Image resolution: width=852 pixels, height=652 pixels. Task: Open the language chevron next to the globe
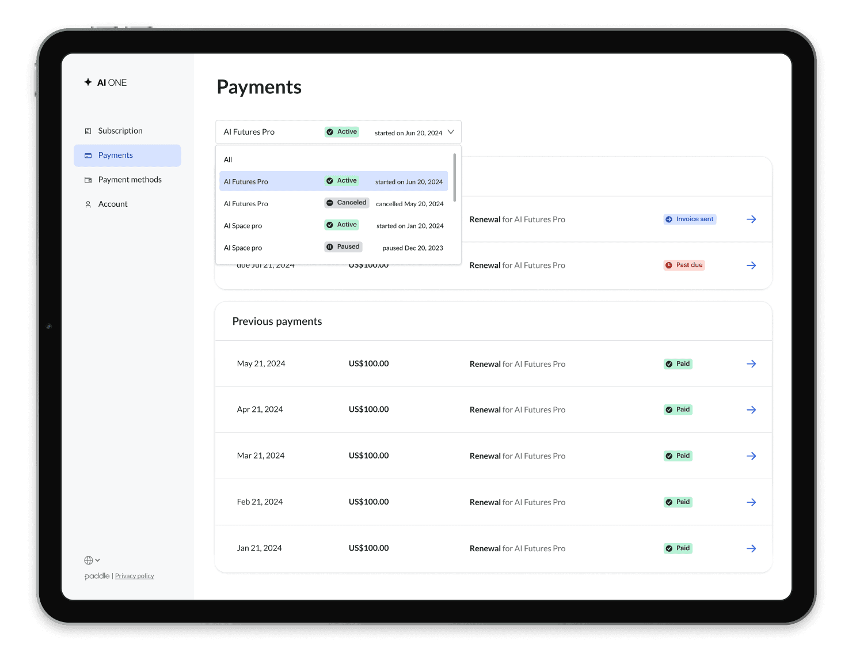pyautogui.click(x=97, y=560)
